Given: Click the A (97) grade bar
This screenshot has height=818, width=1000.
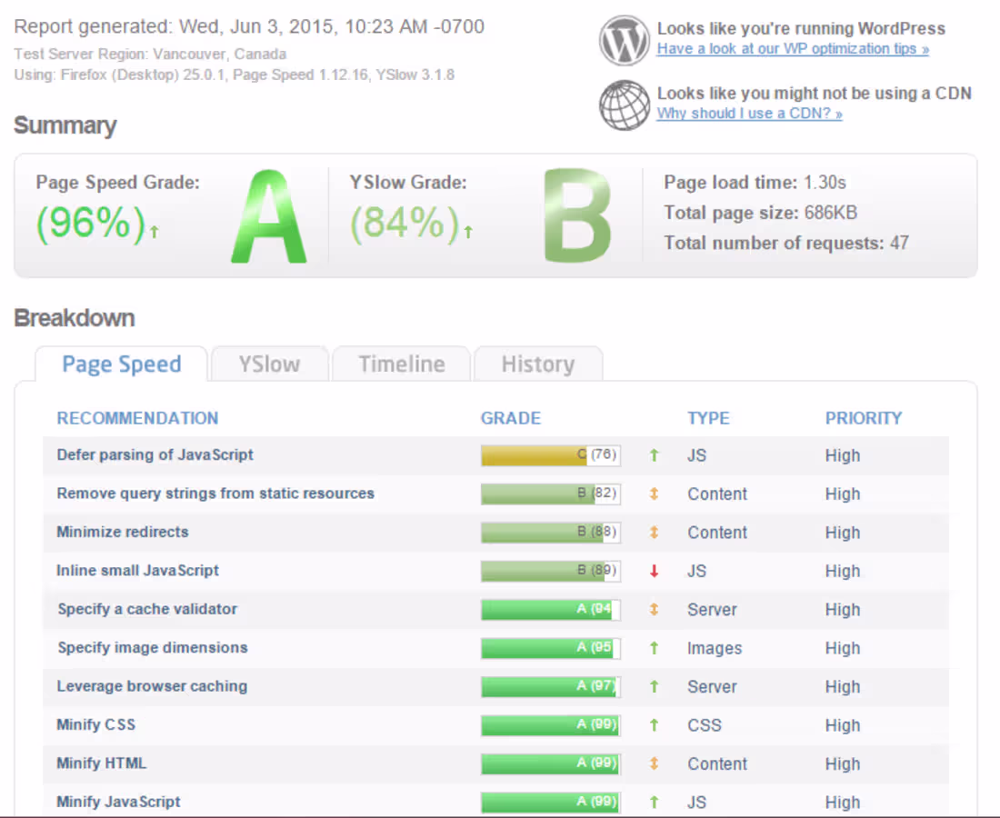Looking at the screenshot, I should point(551,686).
